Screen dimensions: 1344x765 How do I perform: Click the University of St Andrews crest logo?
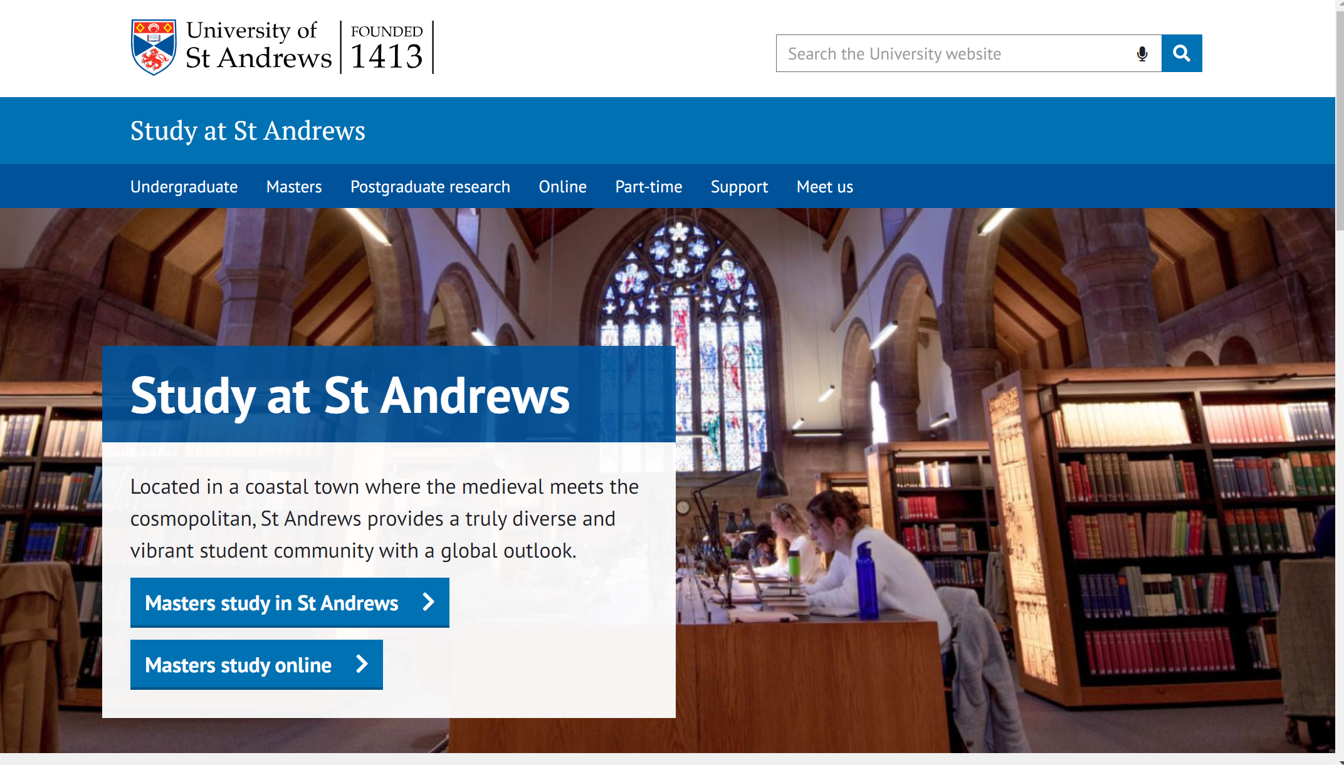pyautogui.click(x=154, y=47)
